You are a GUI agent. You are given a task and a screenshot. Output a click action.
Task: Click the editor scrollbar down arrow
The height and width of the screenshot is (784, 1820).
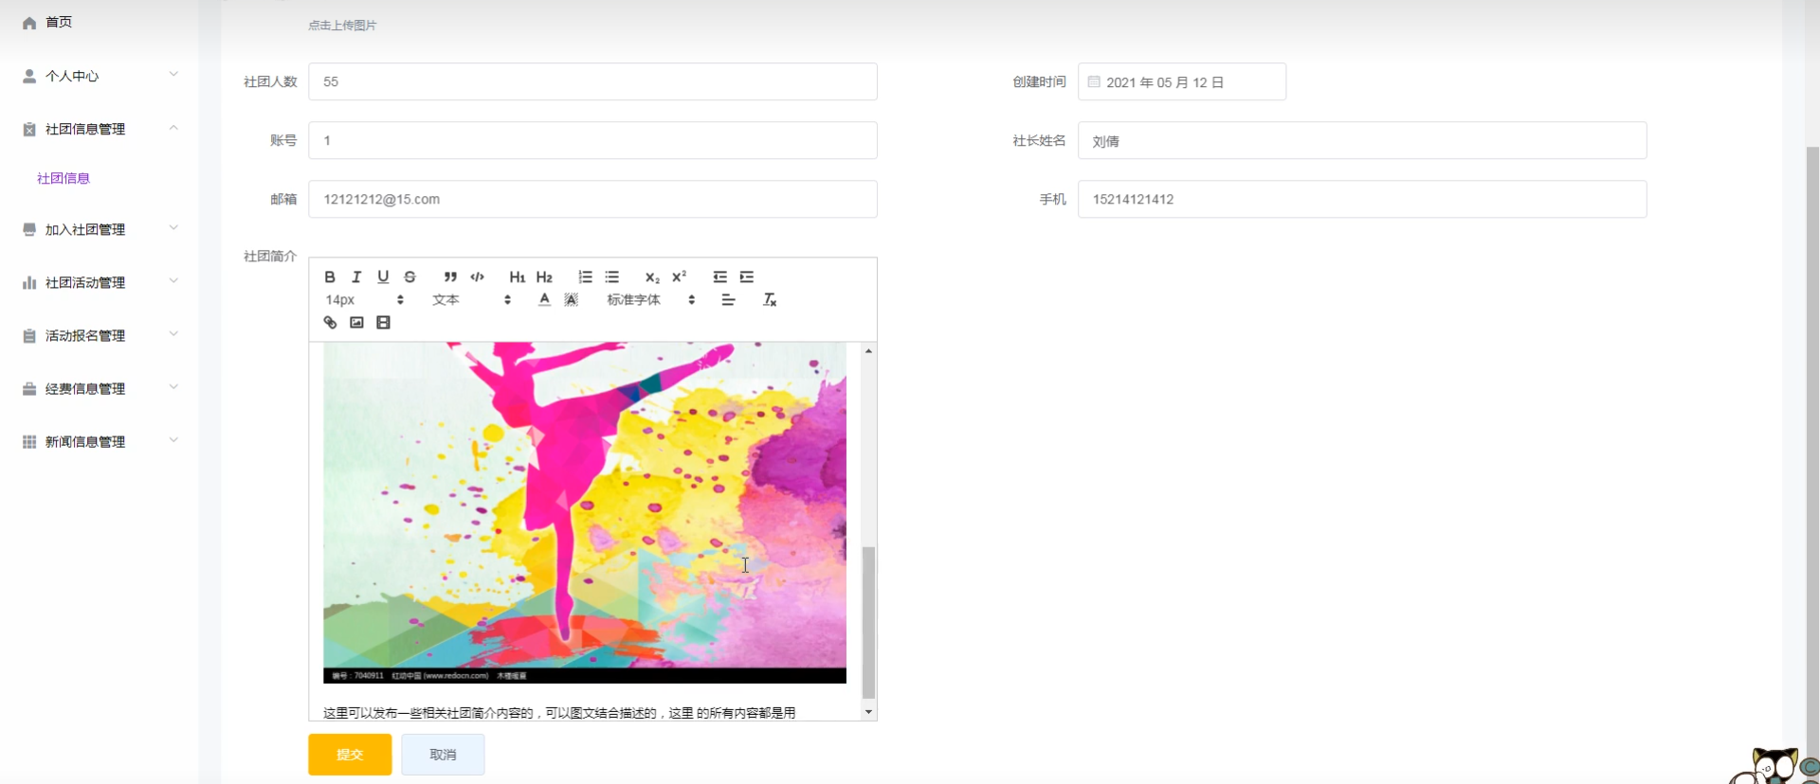[x=868, y=712]
